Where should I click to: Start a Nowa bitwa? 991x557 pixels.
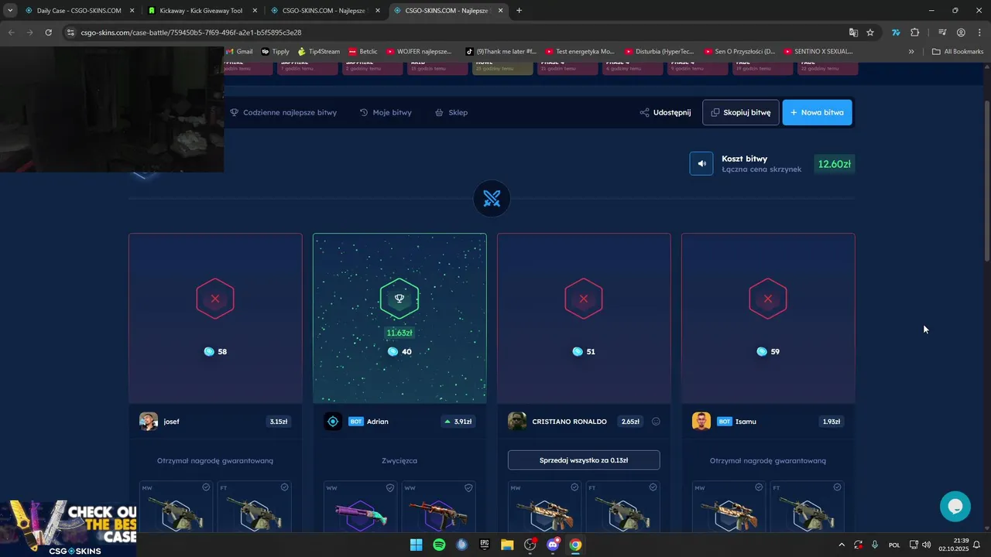pyautogui.click(x=818, y=112)
